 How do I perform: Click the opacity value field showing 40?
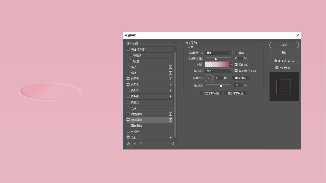point(238,58)
